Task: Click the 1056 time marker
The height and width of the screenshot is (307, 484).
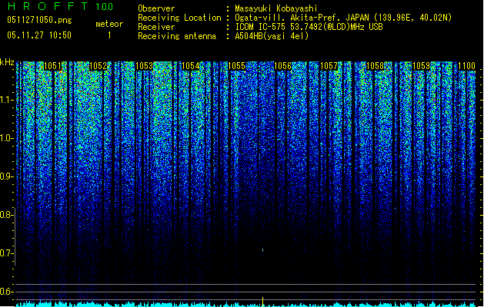Action: [282, 66]
